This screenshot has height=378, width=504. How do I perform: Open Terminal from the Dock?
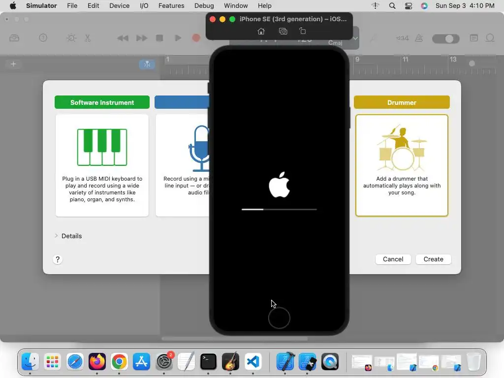click(x=208, y=362)
